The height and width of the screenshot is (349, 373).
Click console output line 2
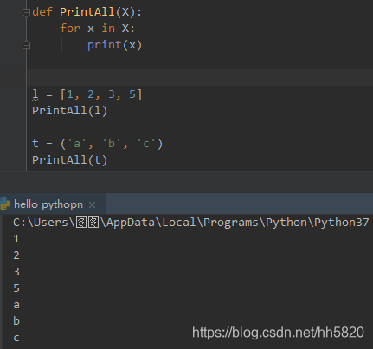16,255
